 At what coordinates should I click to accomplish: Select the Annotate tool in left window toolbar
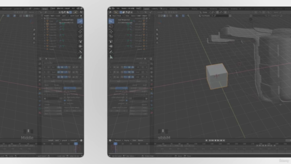[x=80, y=52]
